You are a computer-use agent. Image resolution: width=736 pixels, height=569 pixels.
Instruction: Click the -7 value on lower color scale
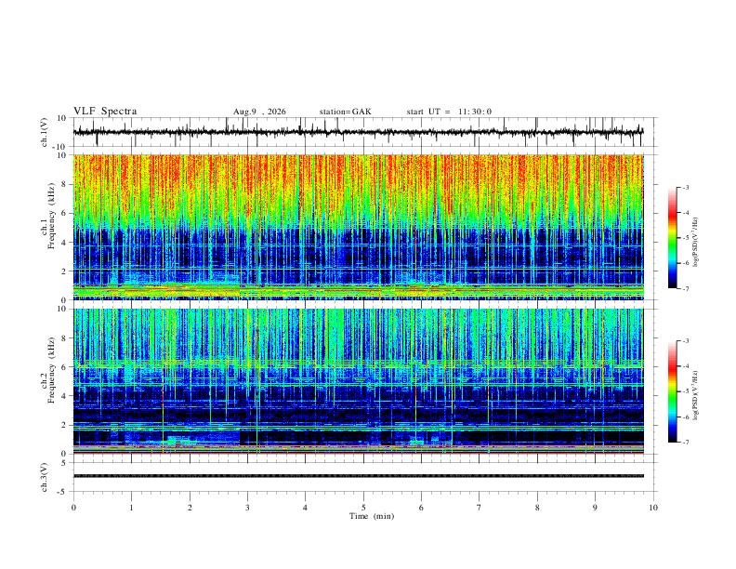pos(685,443)
